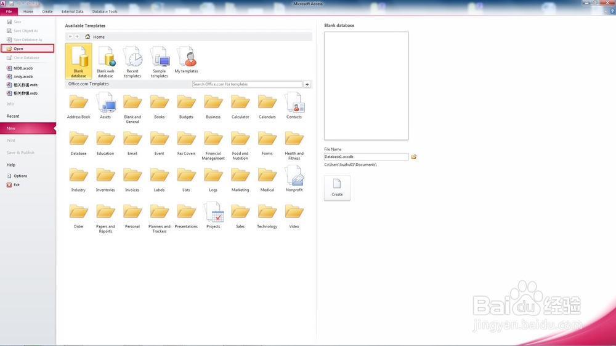Open the Calculator template folder

tap(240, 106)
